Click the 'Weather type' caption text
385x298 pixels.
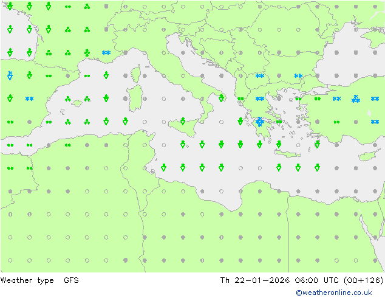click(27, 280)
